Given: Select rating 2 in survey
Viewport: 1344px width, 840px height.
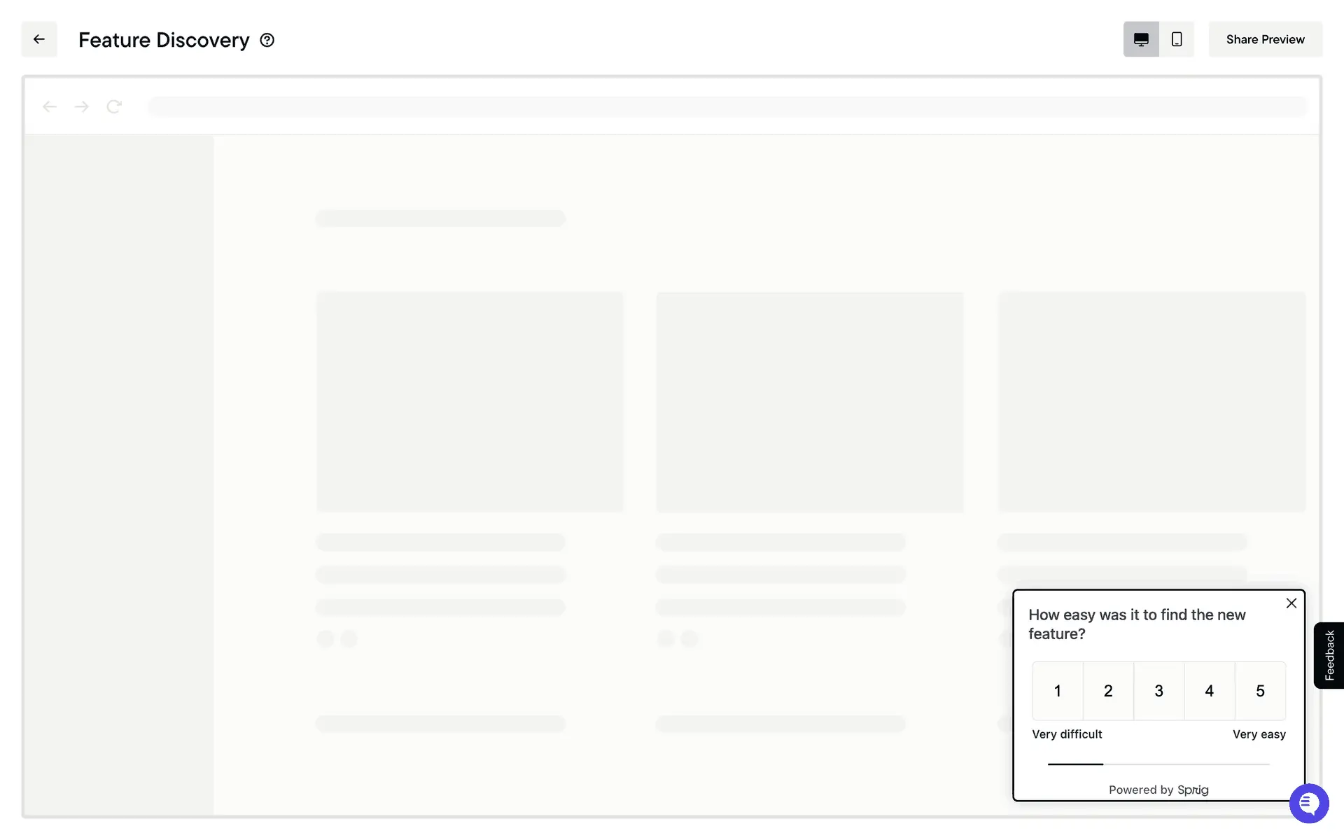Looking at the screenshot, I should pyautogui.click(x=1108, y=691).
